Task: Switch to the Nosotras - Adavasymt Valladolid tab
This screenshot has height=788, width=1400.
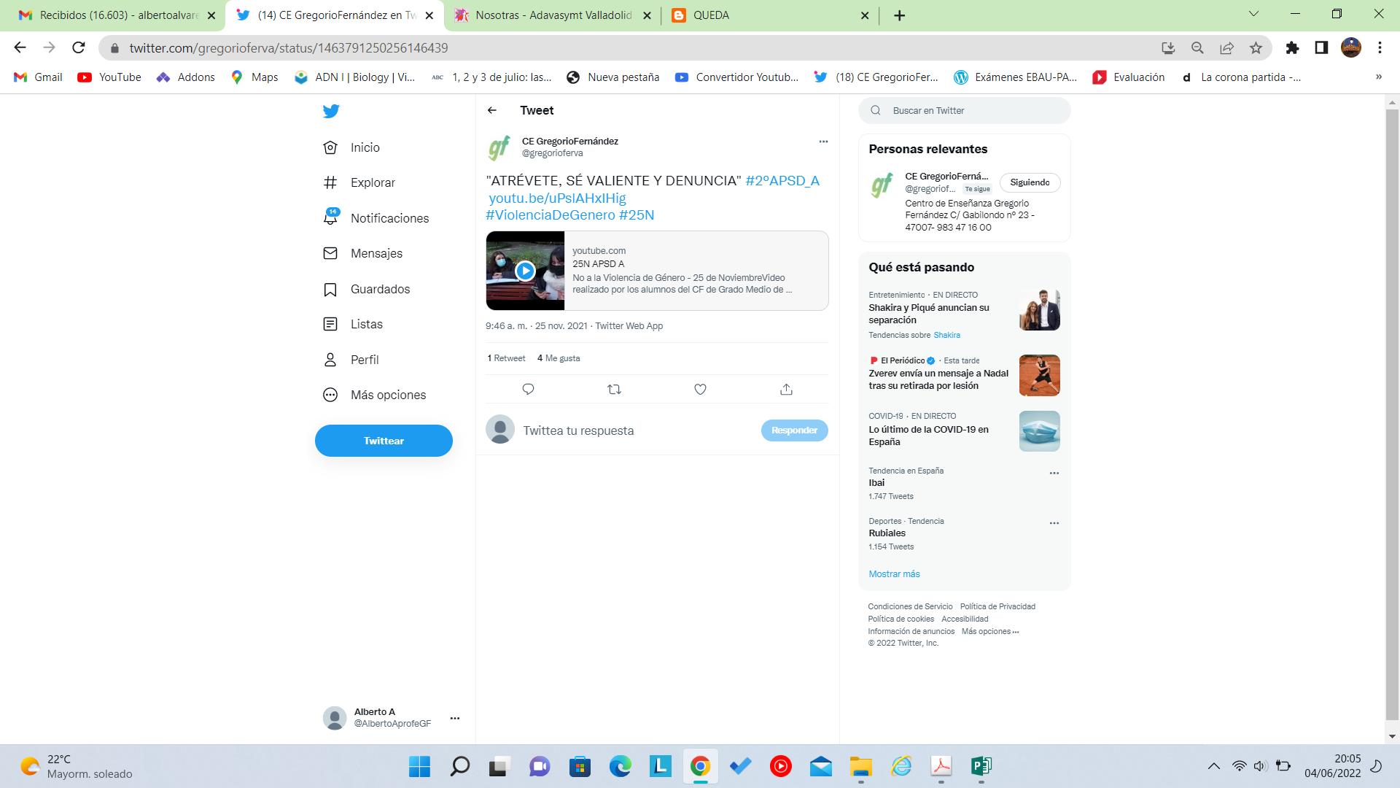Action: (x=552, y=15)
